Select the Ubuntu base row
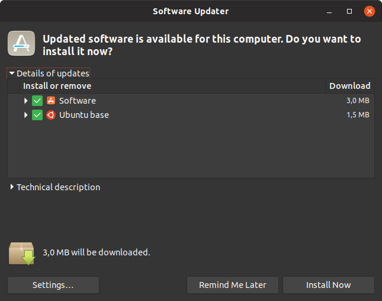This screenshot has height=301, width=382. (x=178, y=115)
